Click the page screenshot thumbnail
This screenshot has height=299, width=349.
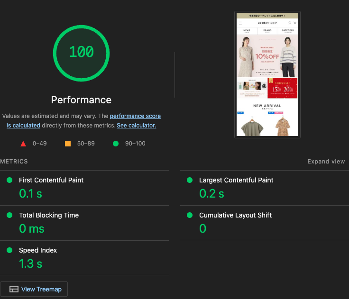pos(267,74)
